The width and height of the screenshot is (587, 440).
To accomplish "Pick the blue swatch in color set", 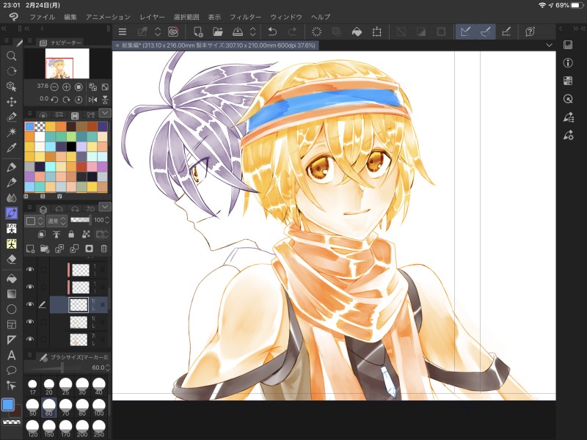I will coord(29,126).
